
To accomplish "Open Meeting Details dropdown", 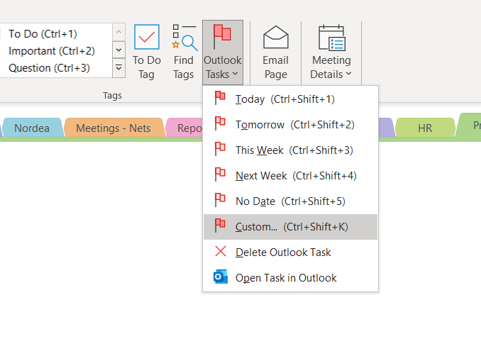I will [x=331, y=52].
